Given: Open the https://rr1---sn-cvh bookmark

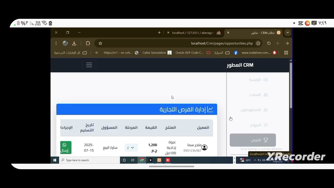Looking at the screenshot, I should tap(121, 53).
